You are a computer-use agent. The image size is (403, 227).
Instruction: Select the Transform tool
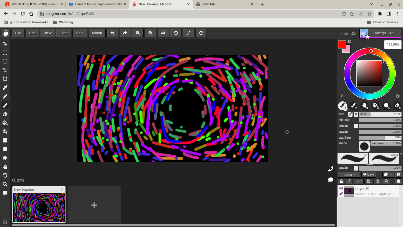tap(5, 79)
